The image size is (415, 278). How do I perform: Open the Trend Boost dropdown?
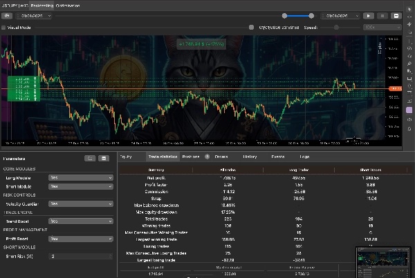tap(81, 221)
